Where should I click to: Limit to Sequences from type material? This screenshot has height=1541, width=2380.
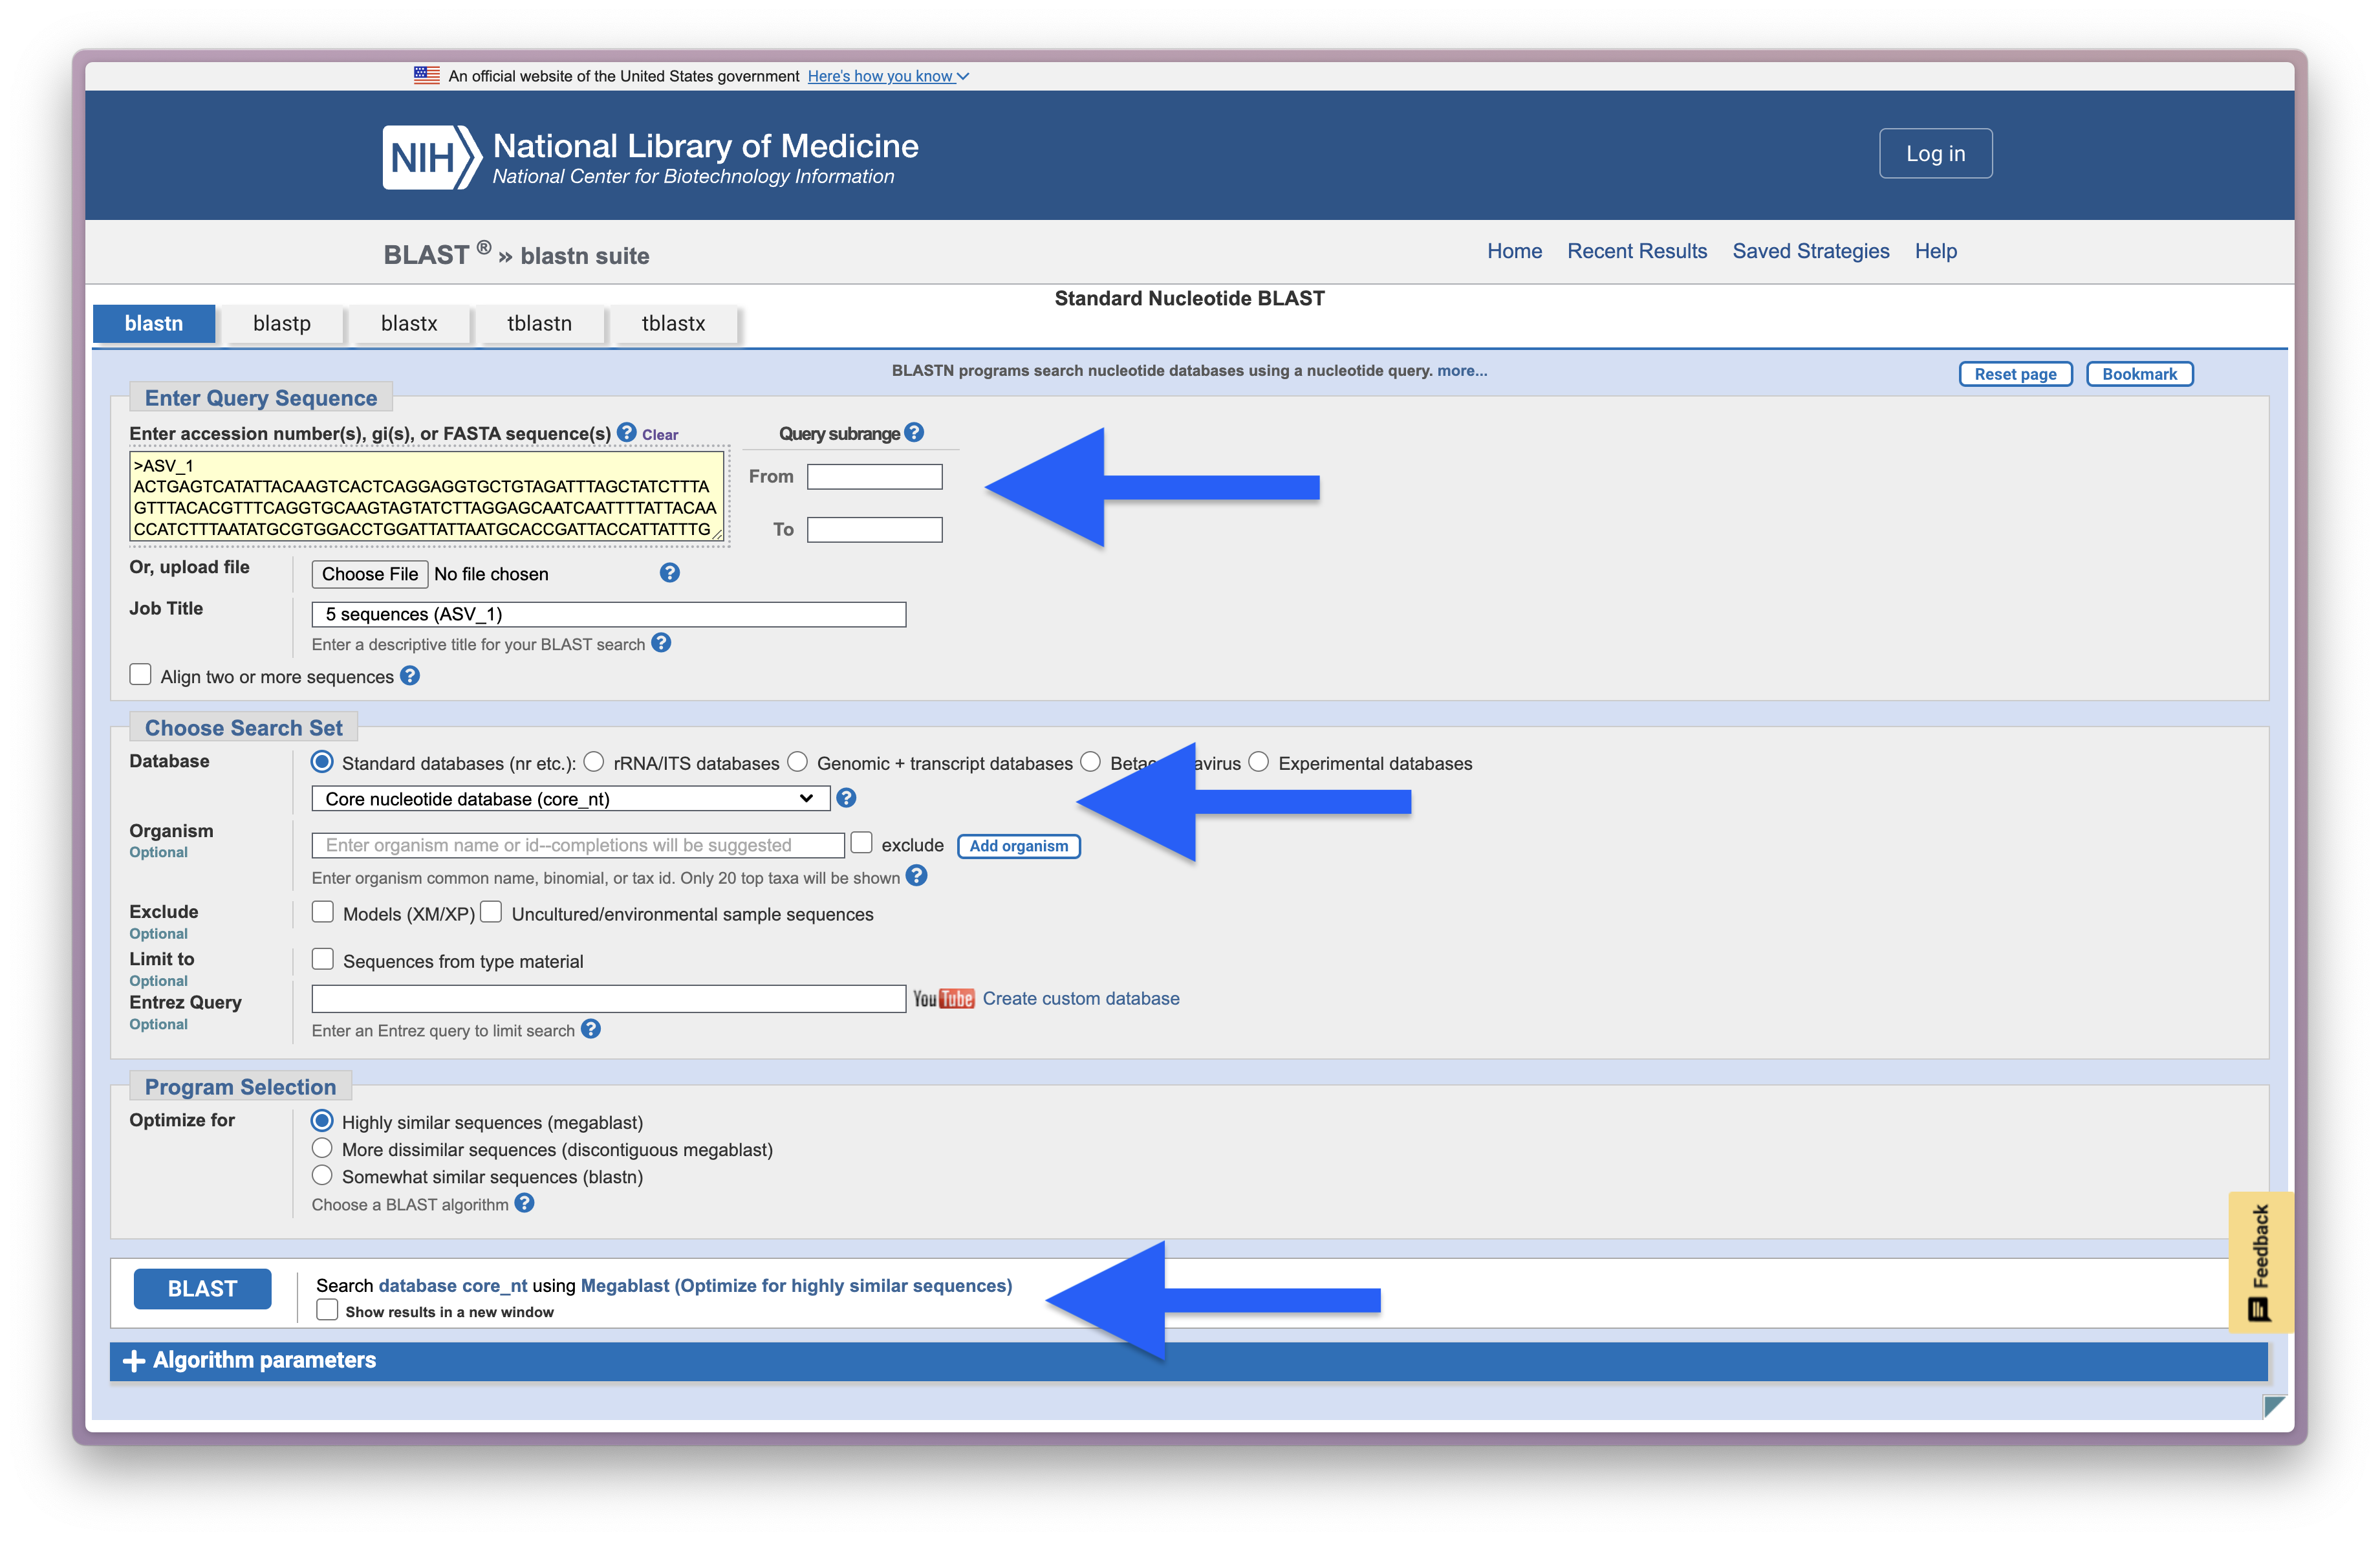(322, 959)
